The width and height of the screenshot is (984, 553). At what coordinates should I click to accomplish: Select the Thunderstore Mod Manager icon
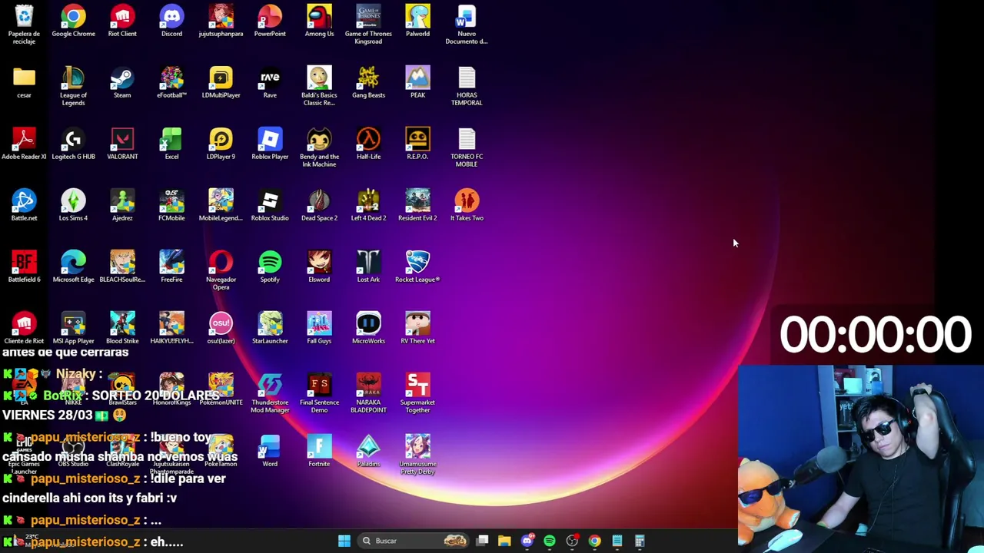pyautogui.click(x=270, y=392)
